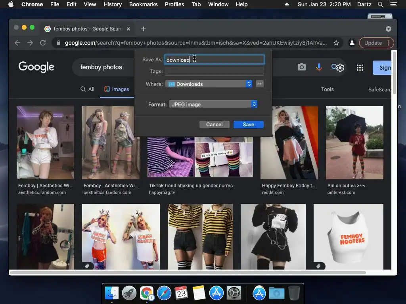This screenshot has width=406, height=304.
Task: Open Calendar from the Dock
Action: [x=182, y=293]
